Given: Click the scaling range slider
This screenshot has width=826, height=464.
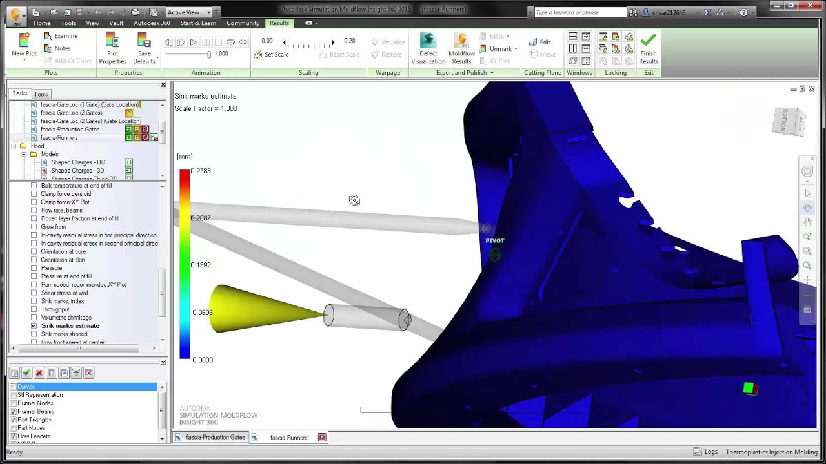Looking at the screenshot, I should (x=310, y=43).
